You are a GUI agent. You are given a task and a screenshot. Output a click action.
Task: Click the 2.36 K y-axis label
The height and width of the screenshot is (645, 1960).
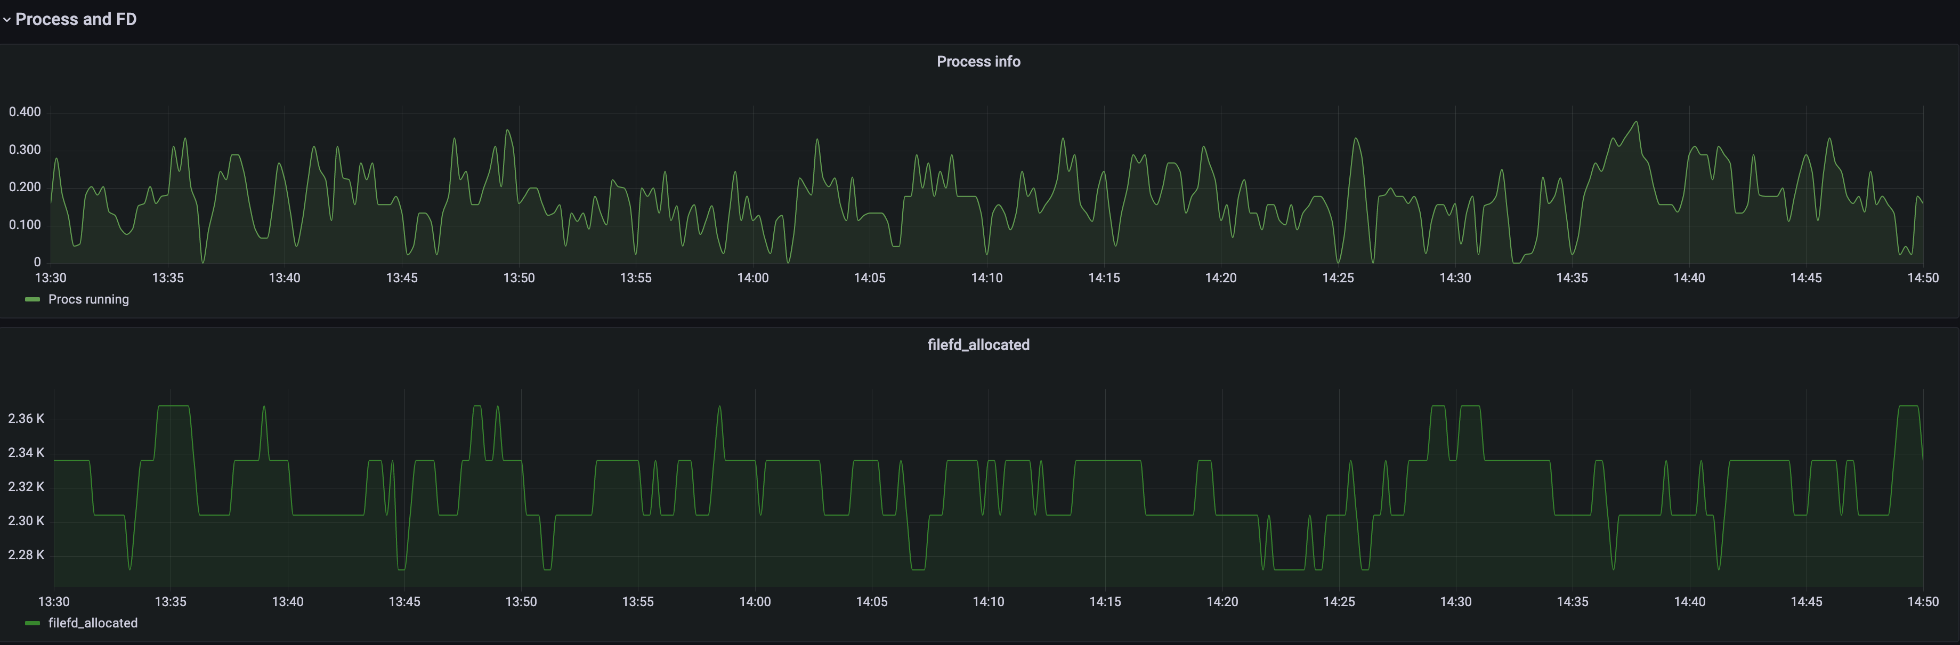pos(27,418)
